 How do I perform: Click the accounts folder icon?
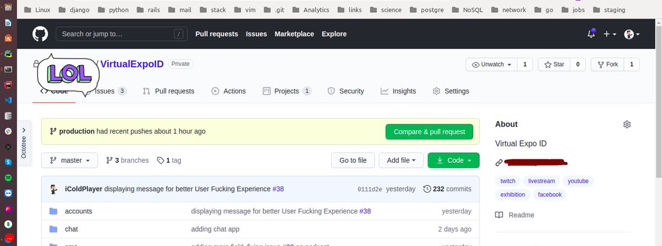click(54, 211)
